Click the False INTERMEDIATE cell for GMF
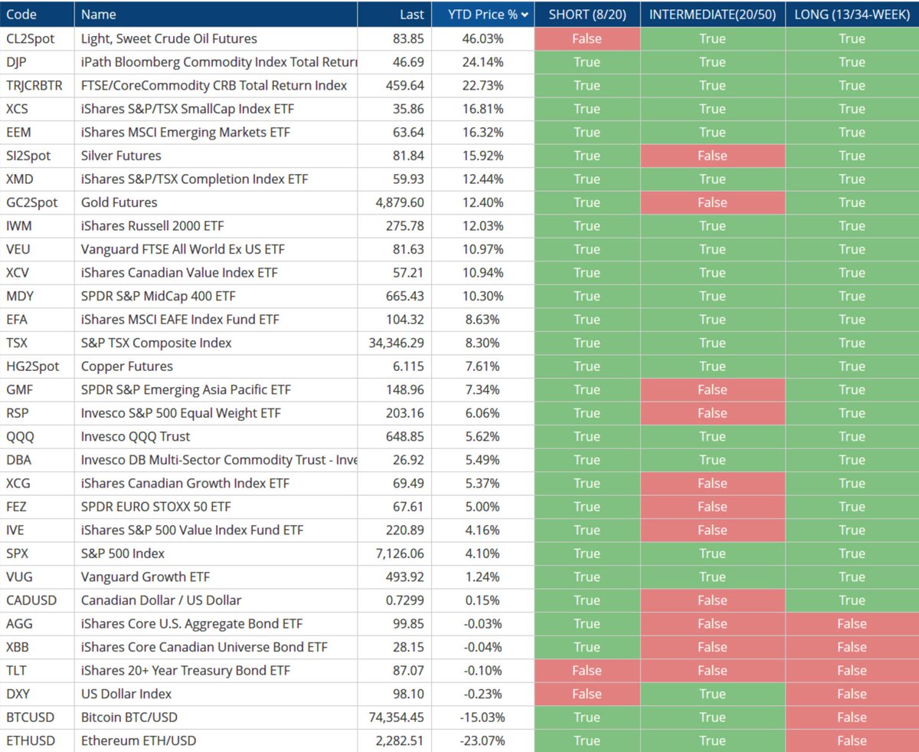The height and width of the screenshot is (752, 919). pyautogui.click(x=712, y=389)
